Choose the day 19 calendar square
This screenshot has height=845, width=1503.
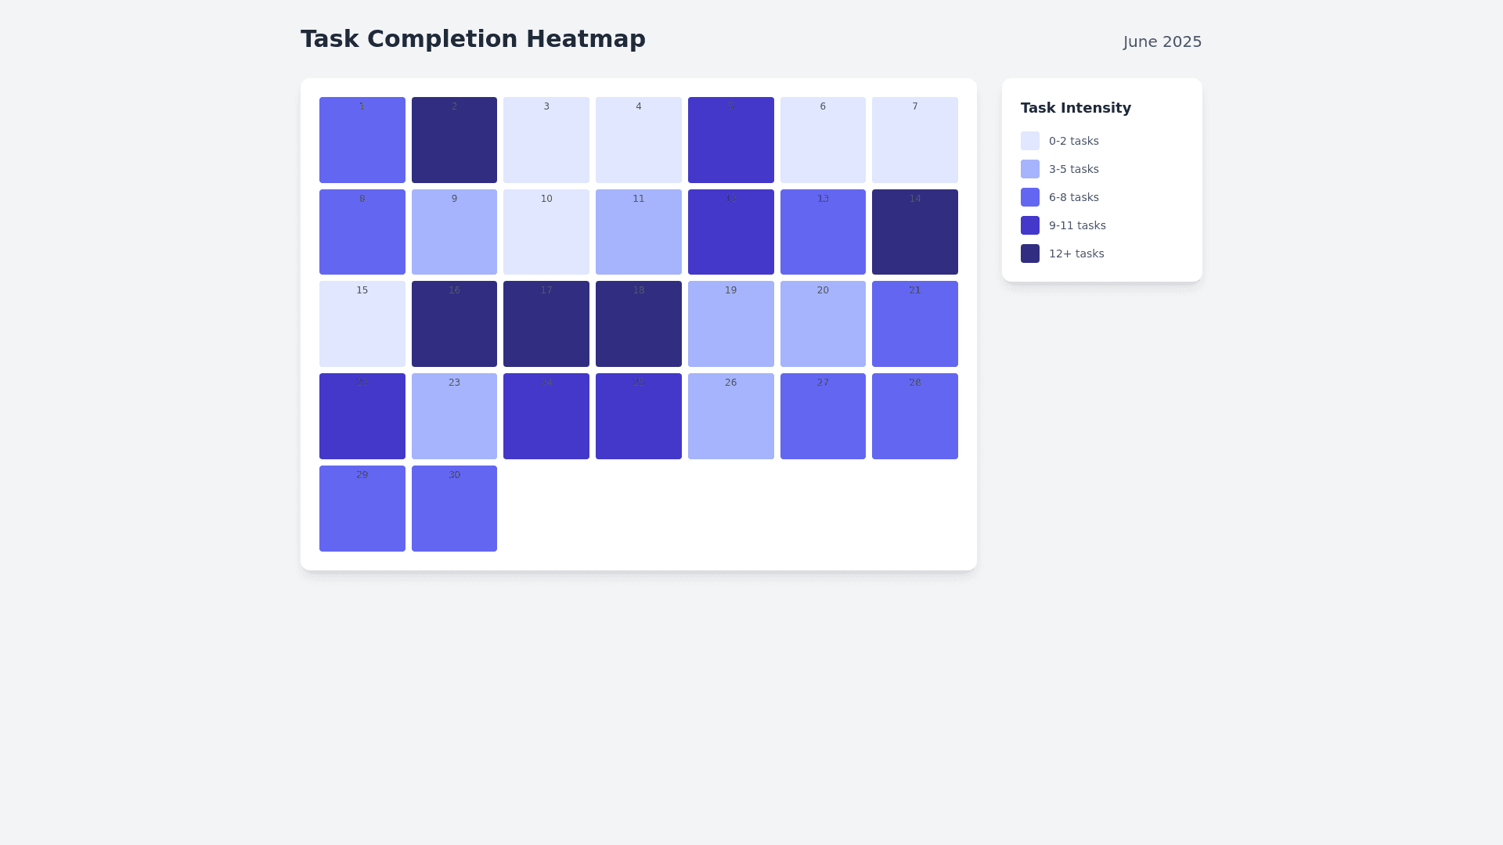[x=730, y=324]
